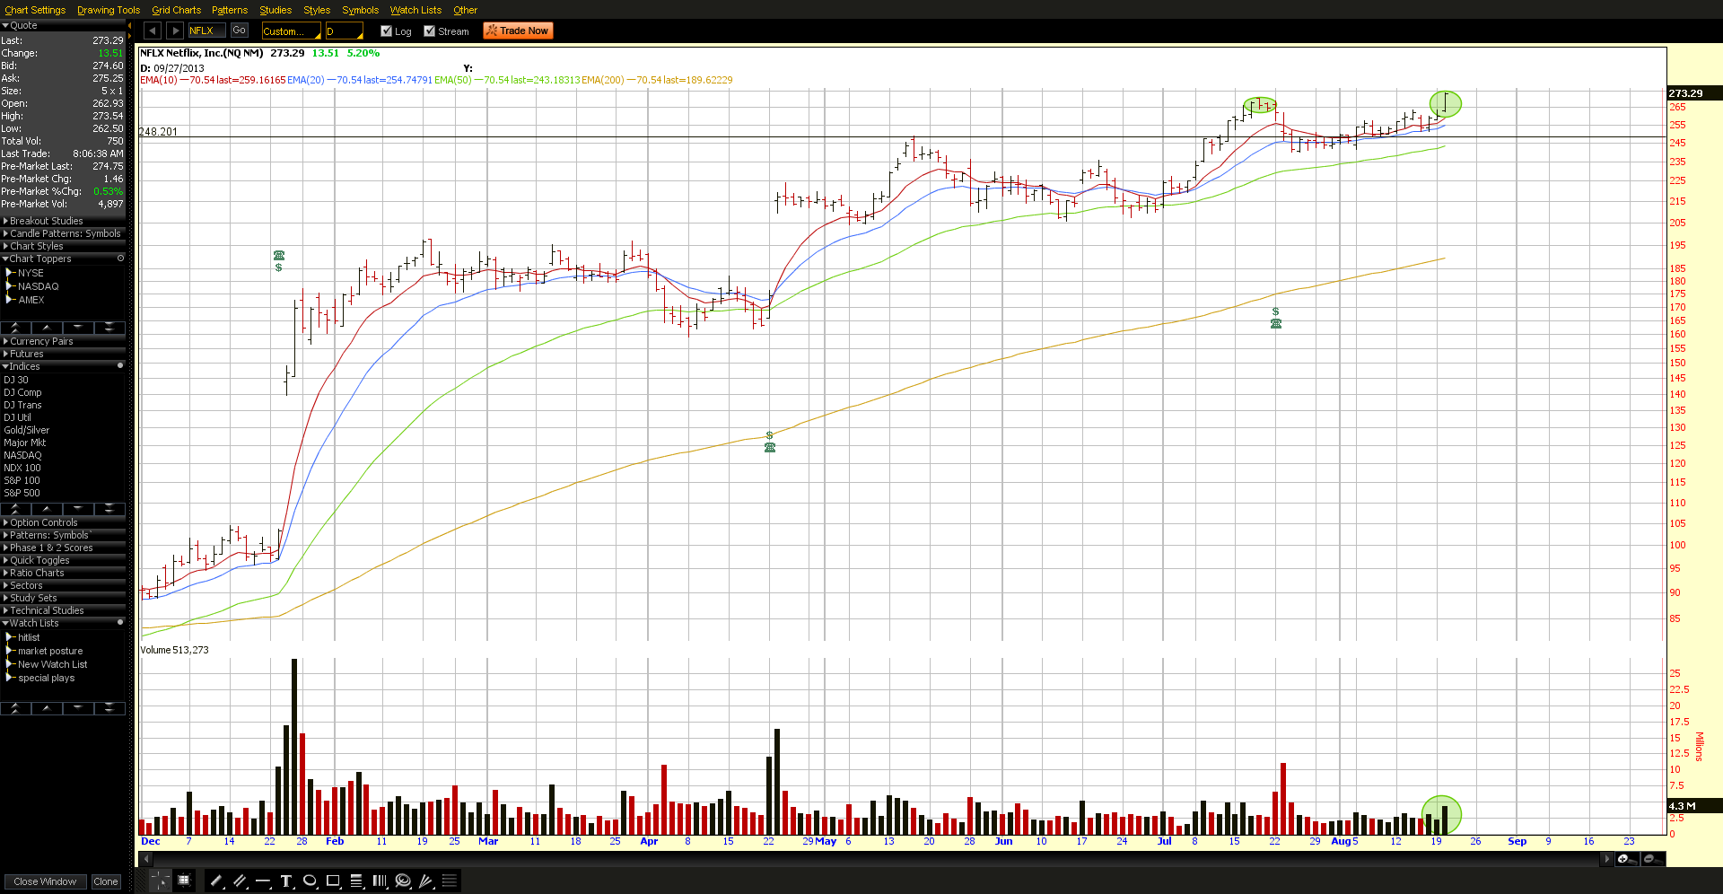This screenshot has width=1723, height=894.
Task: Open the Custom time range dropdown
Action: (291, 31)
